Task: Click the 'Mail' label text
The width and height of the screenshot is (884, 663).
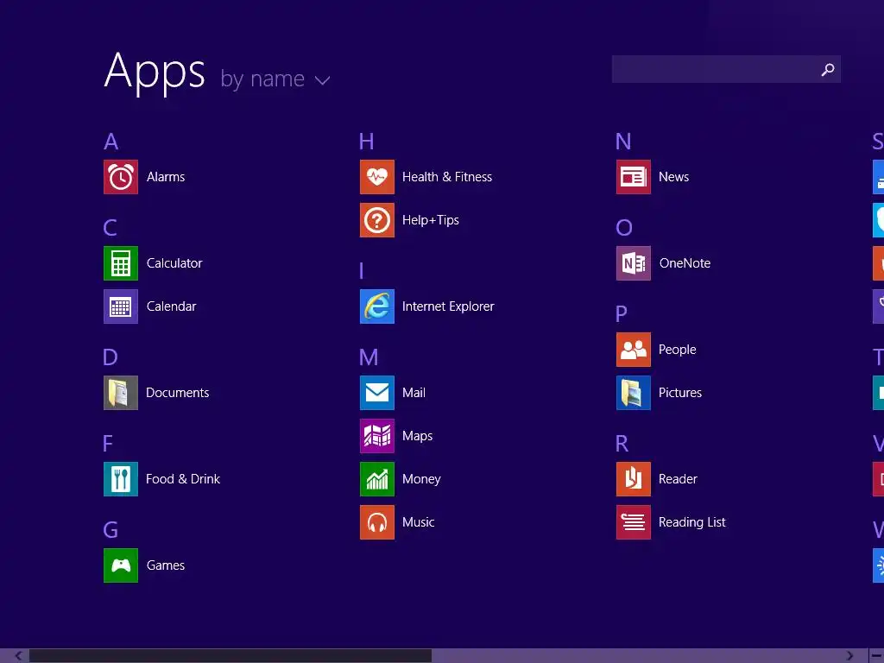Action: pos(414,393)
